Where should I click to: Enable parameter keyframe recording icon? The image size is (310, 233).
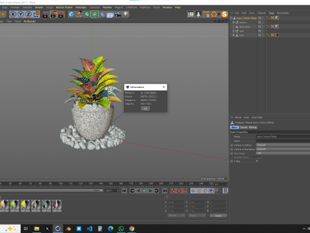point(211,191)
